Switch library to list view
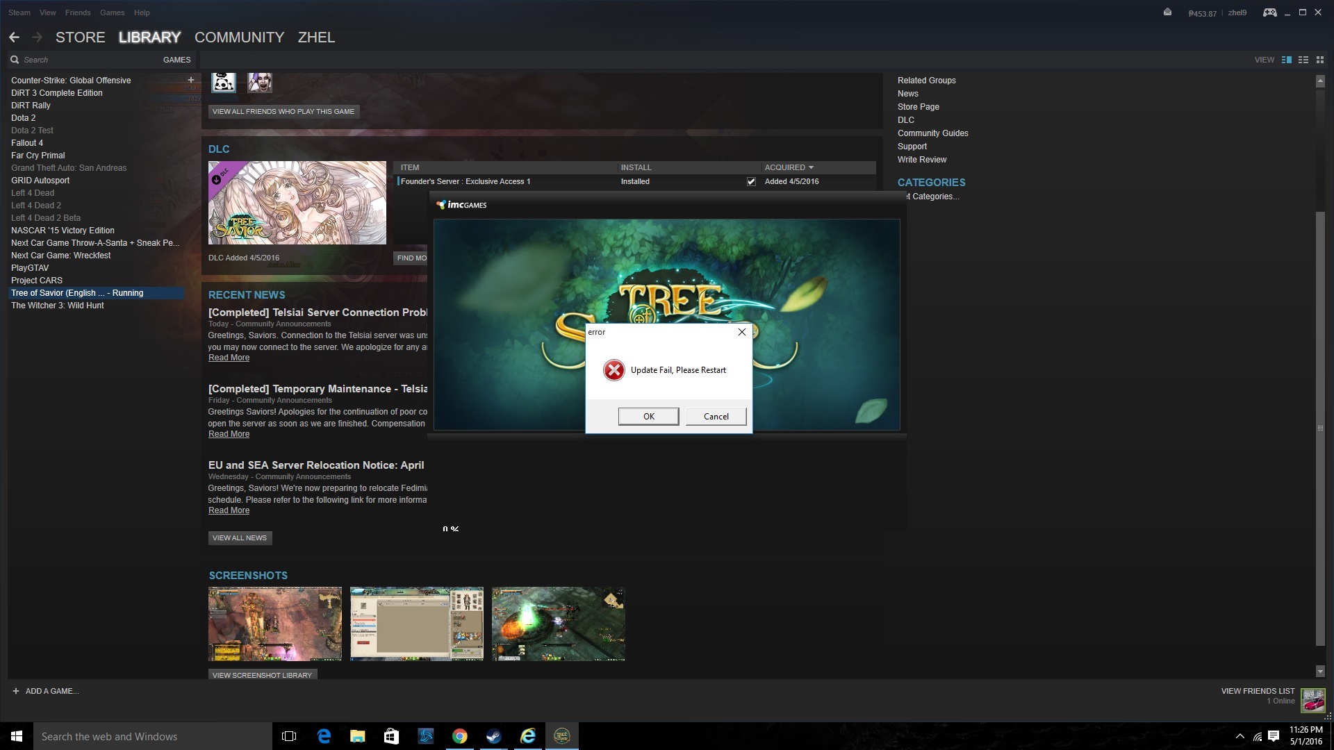This screenshot has width=1334, height=750. point(1303,60)
